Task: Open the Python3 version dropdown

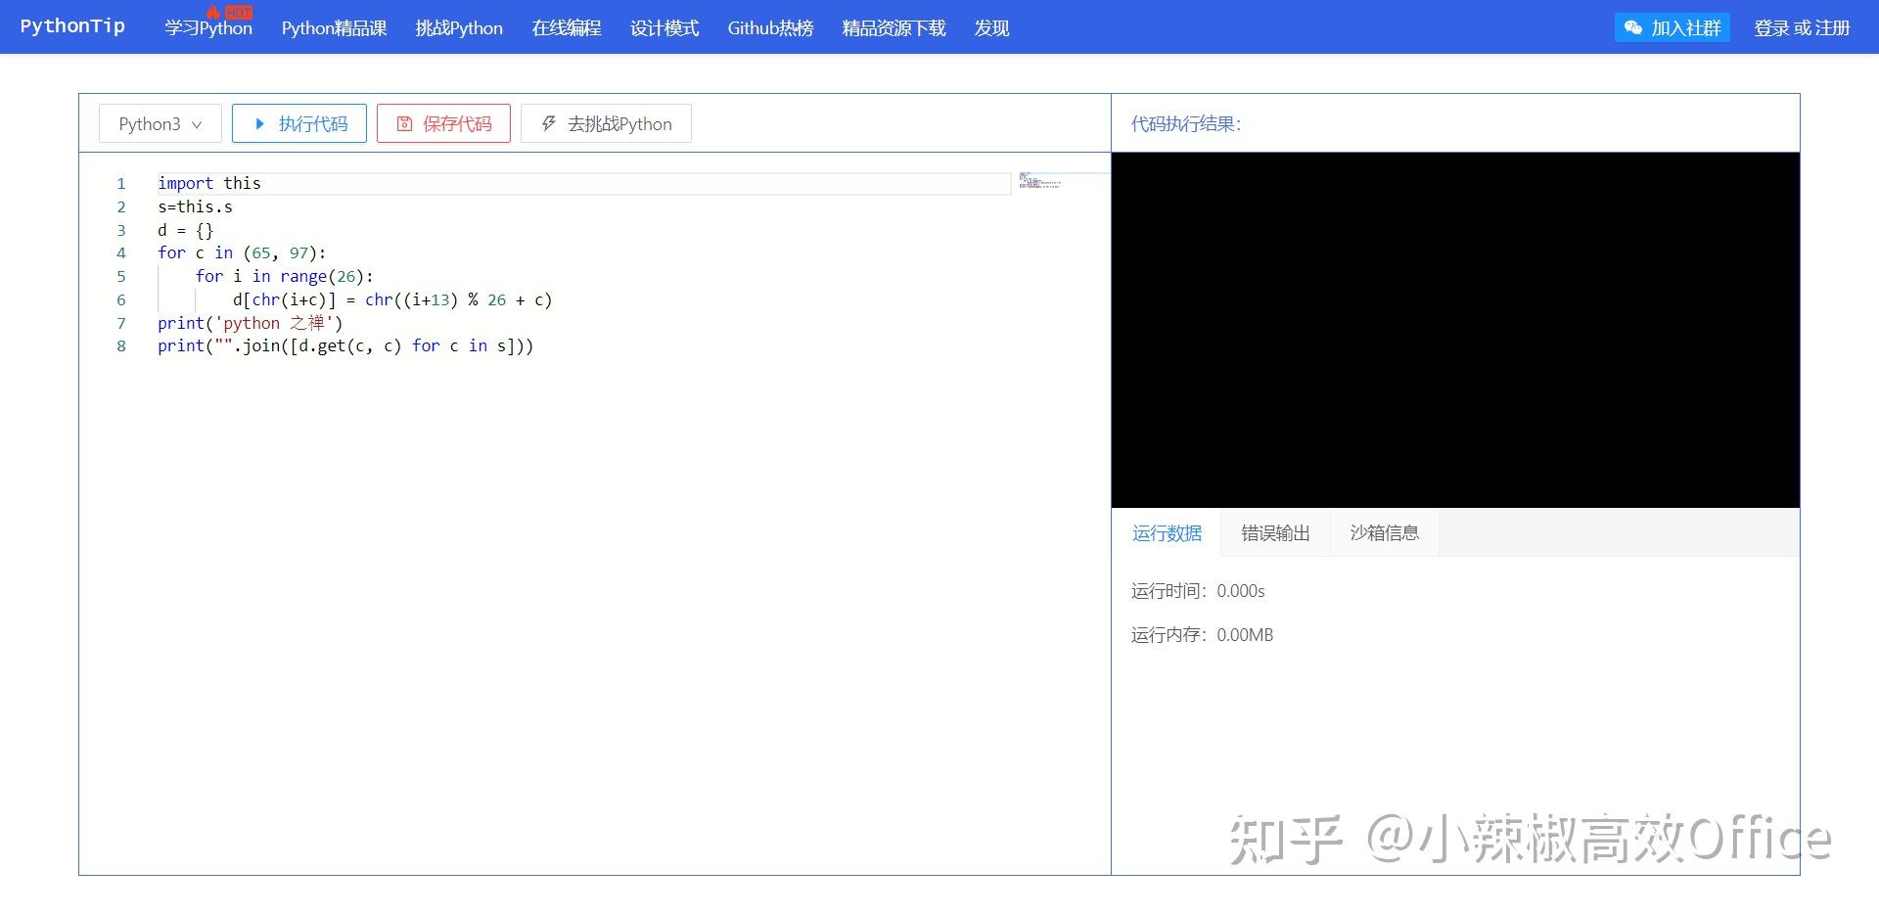Action: 160,123
